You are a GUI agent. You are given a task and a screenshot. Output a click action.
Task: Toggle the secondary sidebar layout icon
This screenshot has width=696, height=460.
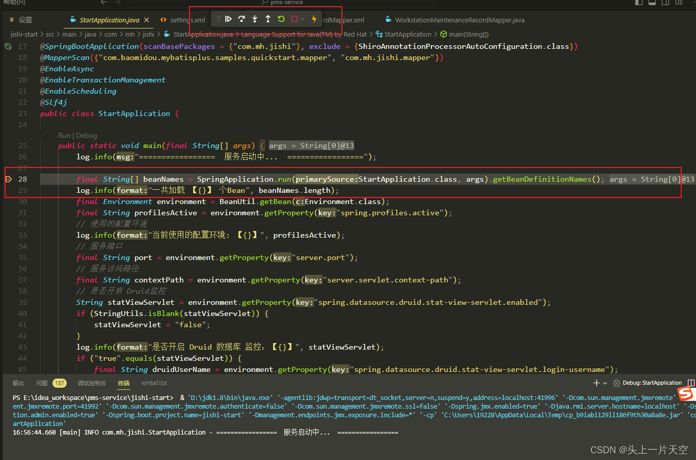pyautogui.click(x=665, y=2)
